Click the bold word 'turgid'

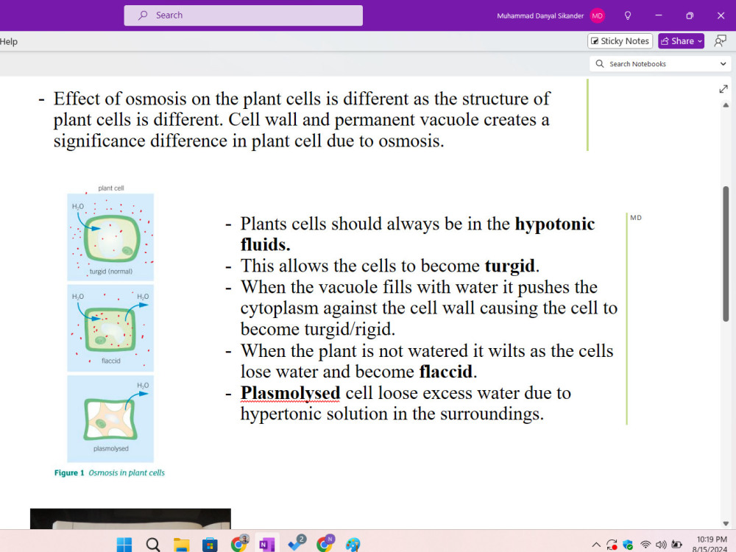[x=510, y=266]
